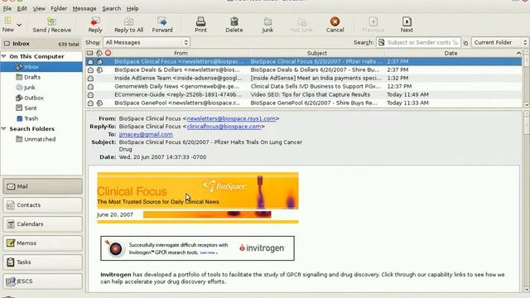The height and width of the screenshot is (298, 530).
Task: Toggle read status of GenomeWeb Daily News
Action: [90, 86]
